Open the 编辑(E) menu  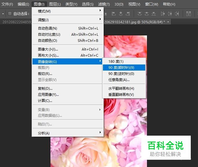pos(23,4)
